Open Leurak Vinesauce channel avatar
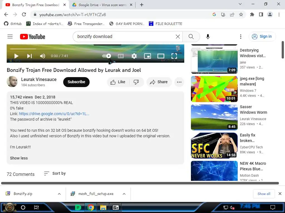Viewport: 285px width, 213px height. click(x=12, y=82)
